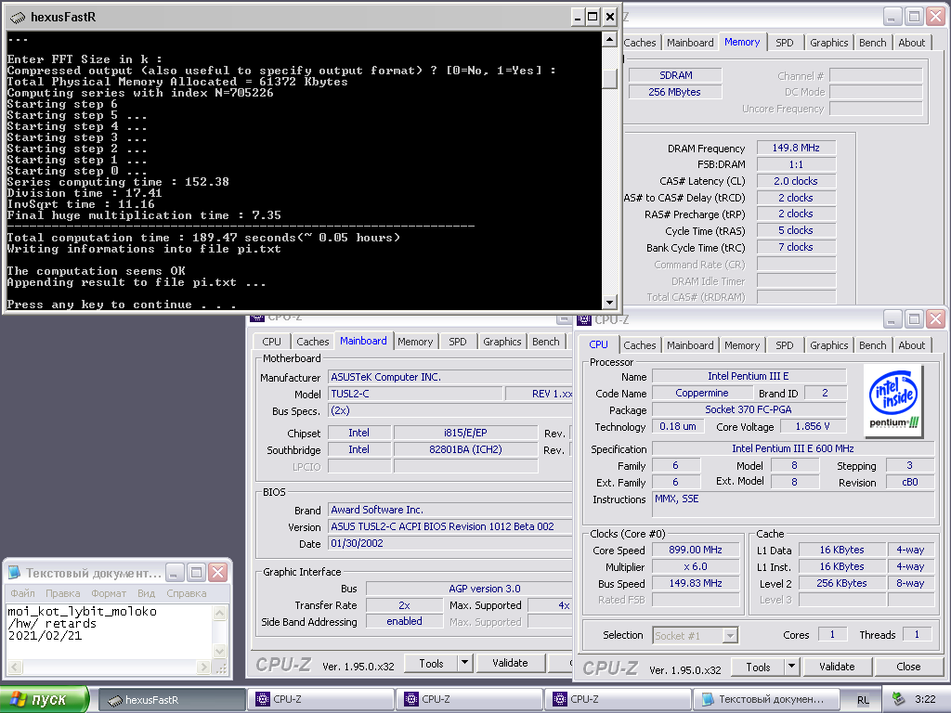Activate second CPU-Z taskbar entry
This screenshot has width=951, height=713.
tap(469, 699)
